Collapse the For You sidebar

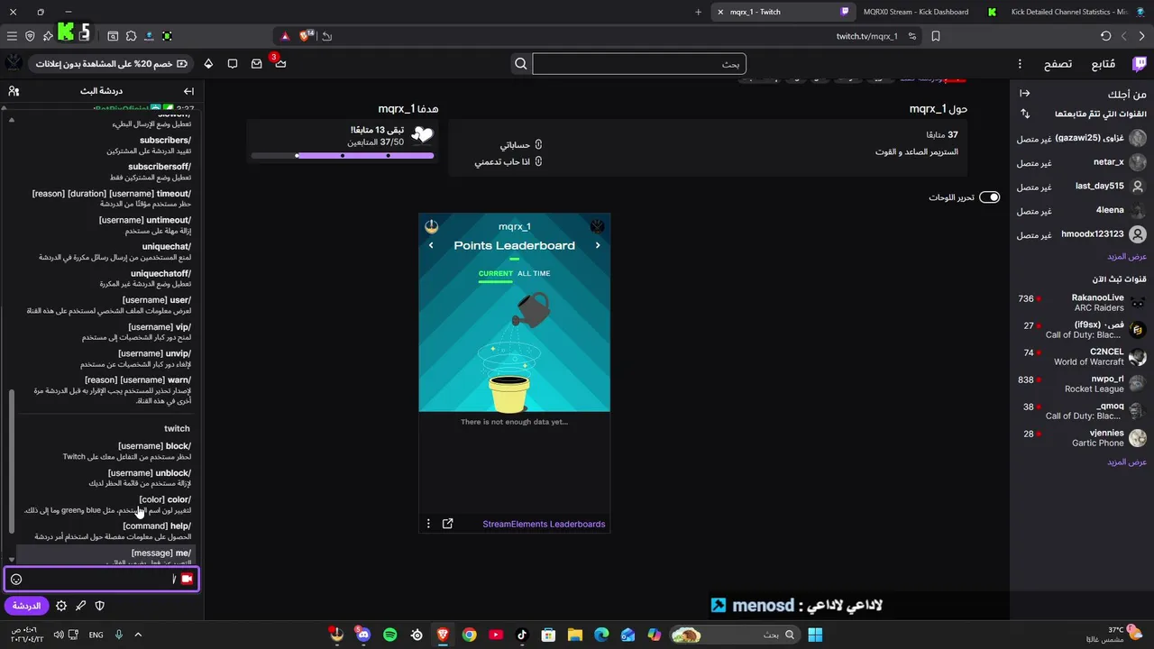(x=1025, y=94)
